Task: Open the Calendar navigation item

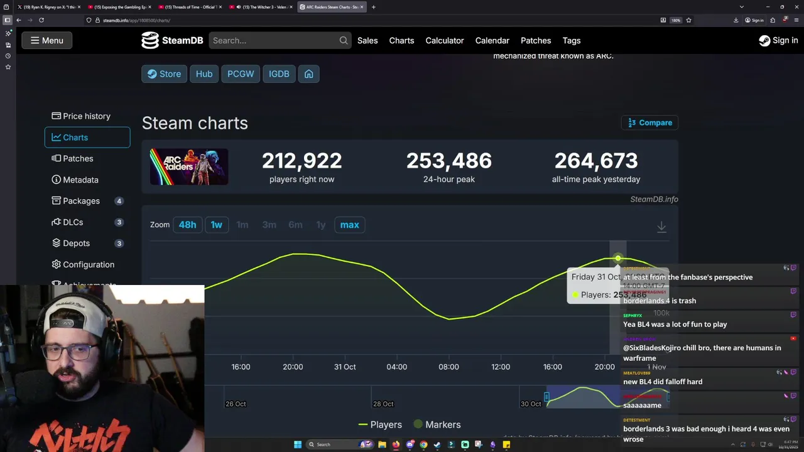Action: pyautogui.click(x=492, y=40)
